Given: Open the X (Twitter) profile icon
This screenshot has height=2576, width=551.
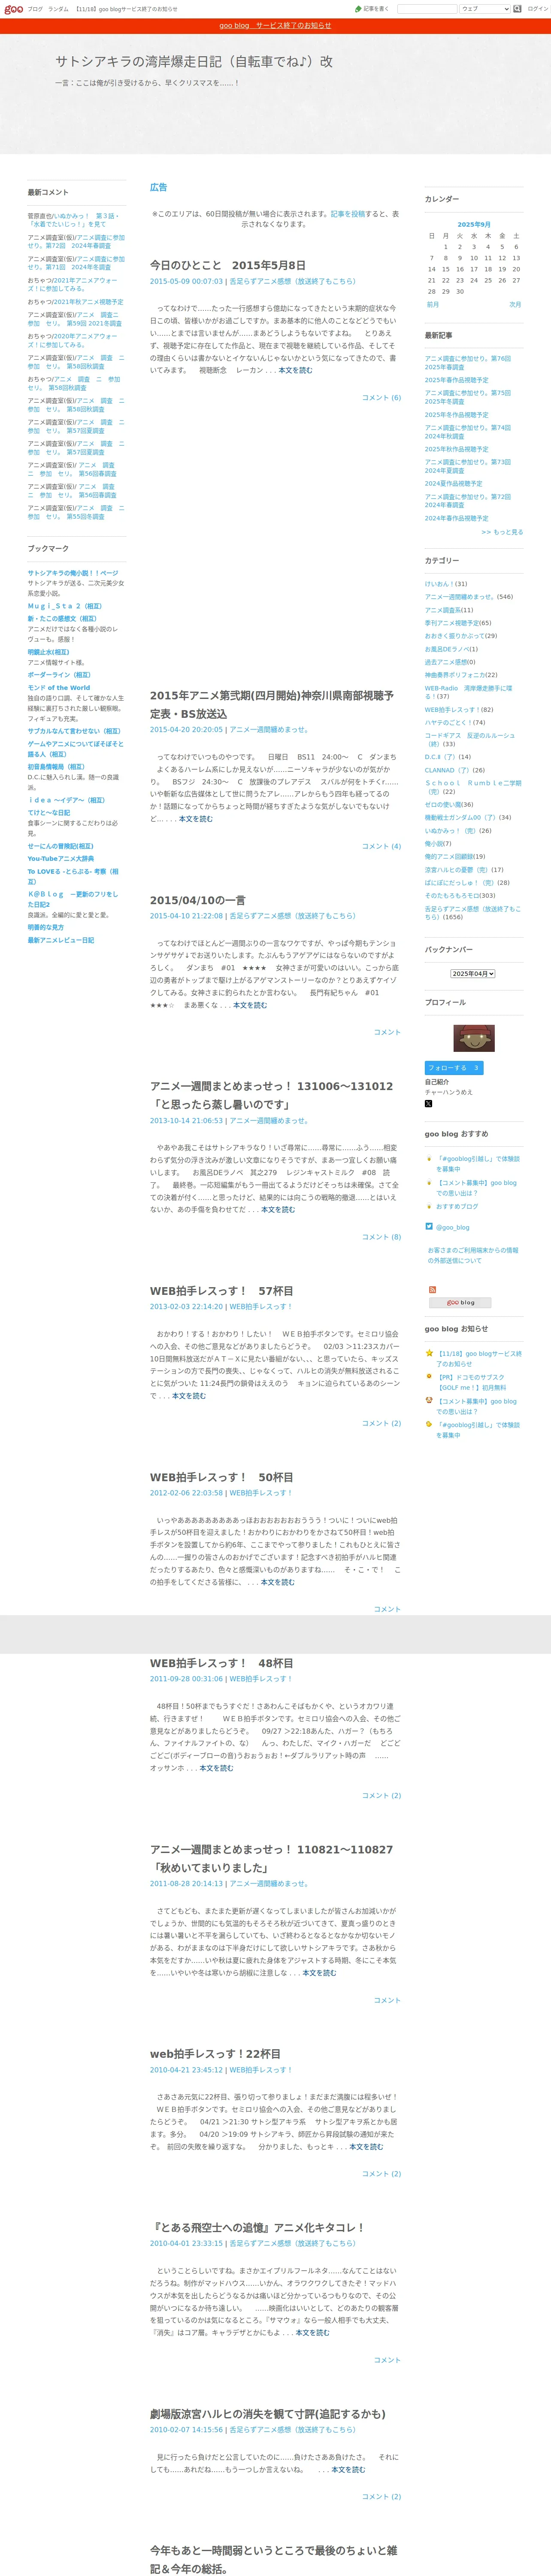Looking at the screenshot, I should [x=428, y=1103].
